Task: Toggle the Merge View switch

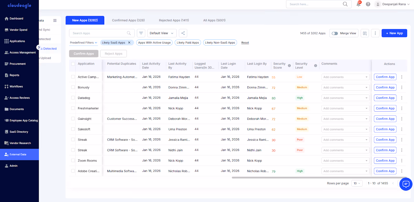Action: [x=335, y=33]
